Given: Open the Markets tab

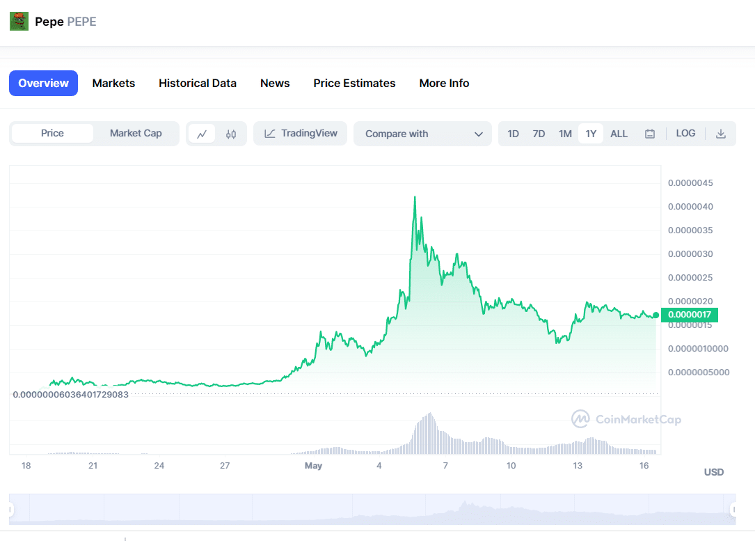Looking at the screenshot, I should pos(113,84).
